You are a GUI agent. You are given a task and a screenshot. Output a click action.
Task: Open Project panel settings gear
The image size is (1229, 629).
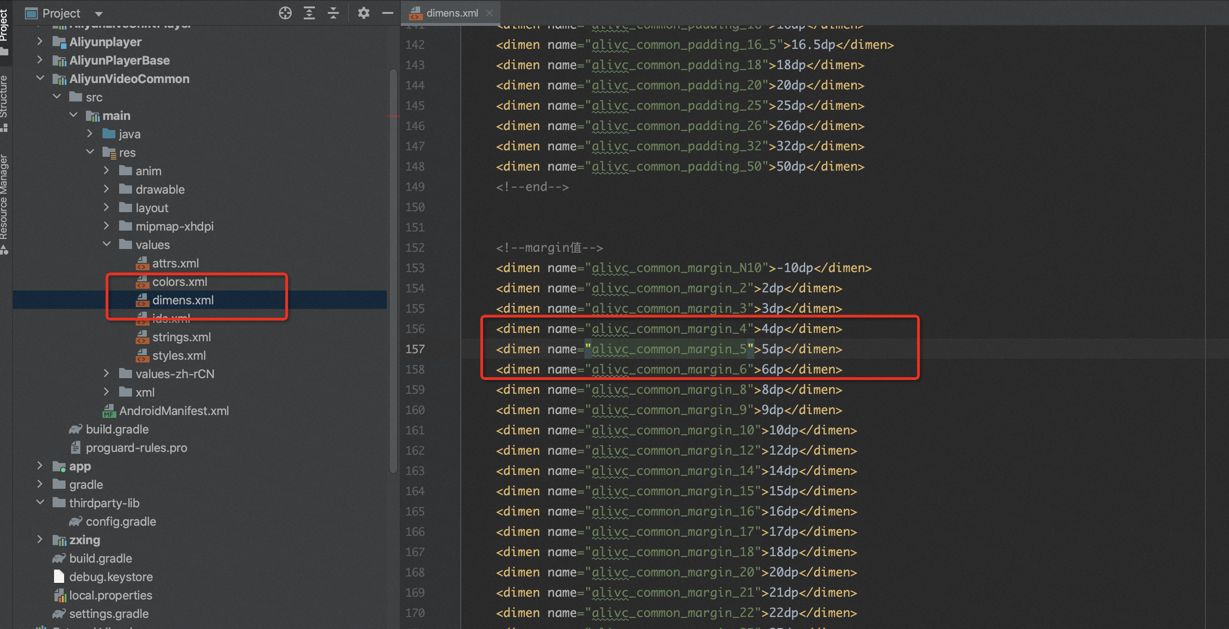363,13
